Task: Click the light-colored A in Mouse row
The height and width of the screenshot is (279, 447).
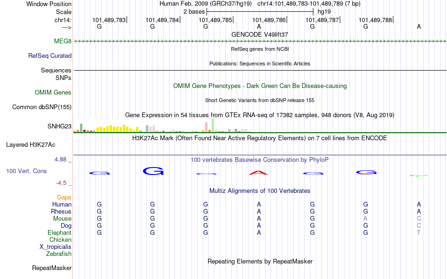Action: point(366,219)
